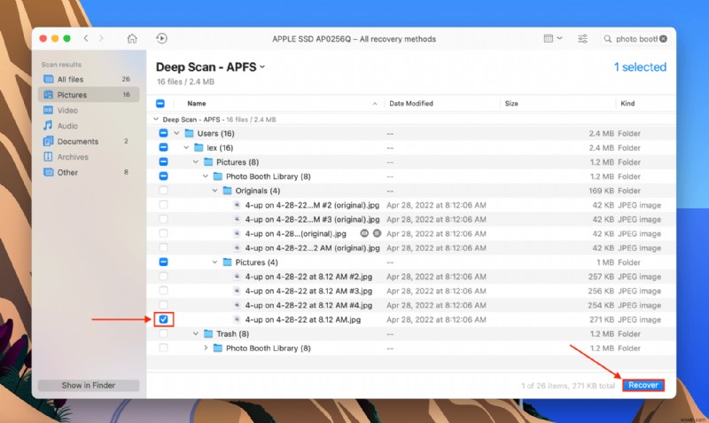Collapse the Trash (8) folder

click(196, 333)
